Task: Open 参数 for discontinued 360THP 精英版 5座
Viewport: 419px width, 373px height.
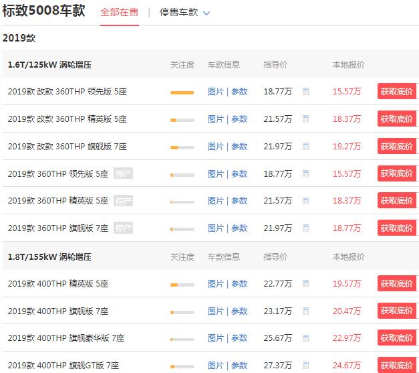Action: [239, 201]
